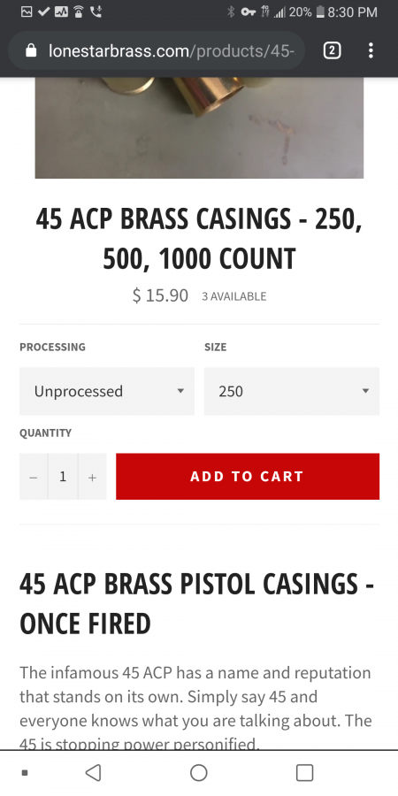This screenshot has width=398, height=796.
Task: Tap the lock icon in address bar
Action: tap(31, 50)
